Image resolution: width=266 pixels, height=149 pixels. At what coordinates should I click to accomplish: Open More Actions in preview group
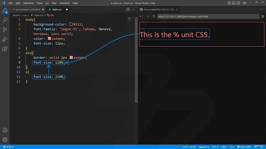(x=261, y=10)
